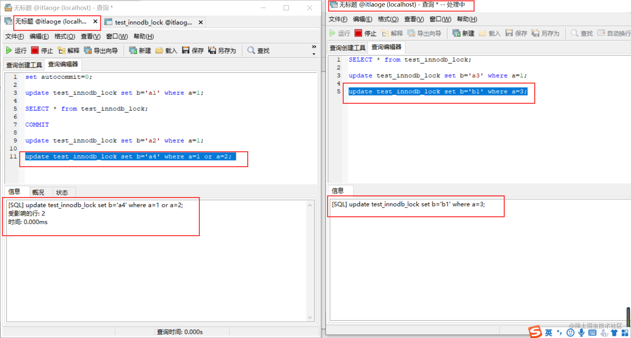Screen dimensions: 631x338
Task: Click Load (载入) in left window toolbar
Action: pos(166,50)
